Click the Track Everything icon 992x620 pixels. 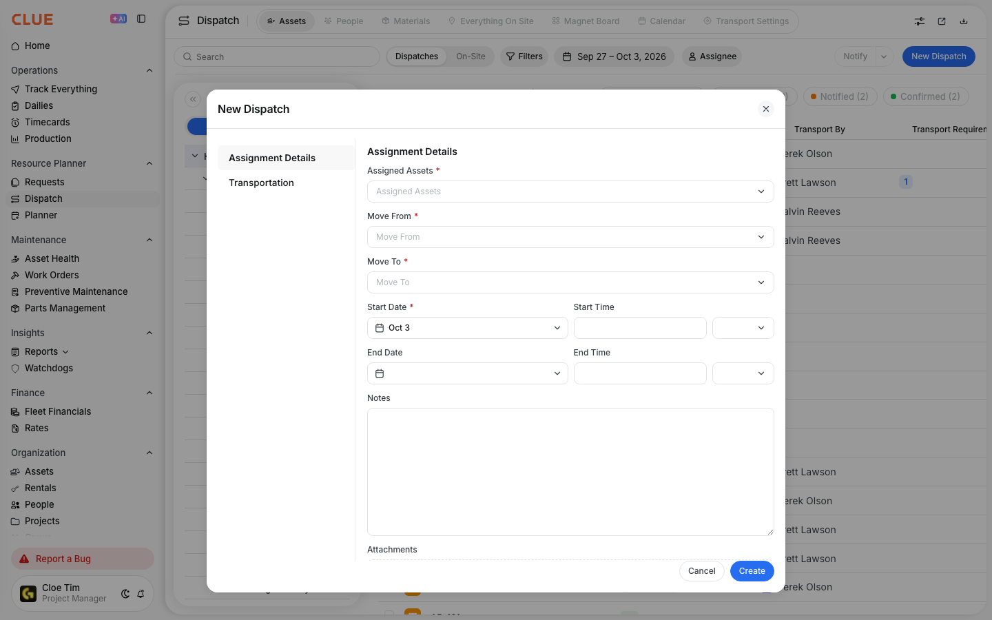pyautogui.click(x=15, y=90)
